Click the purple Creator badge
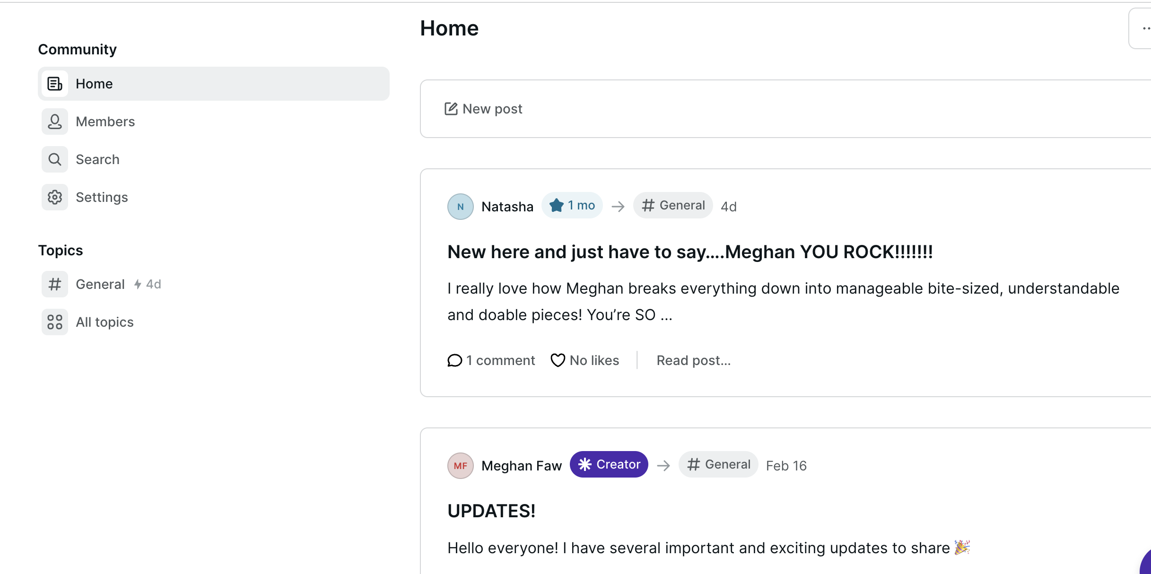The width and height of the screenshot is (1151, 574). [609, 465]
